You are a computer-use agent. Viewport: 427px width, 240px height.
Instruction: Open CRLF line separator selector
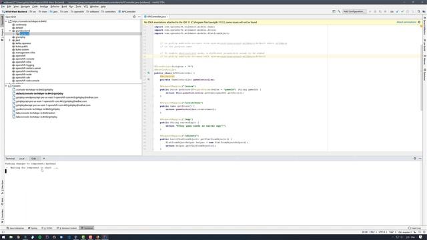(372, 232)
